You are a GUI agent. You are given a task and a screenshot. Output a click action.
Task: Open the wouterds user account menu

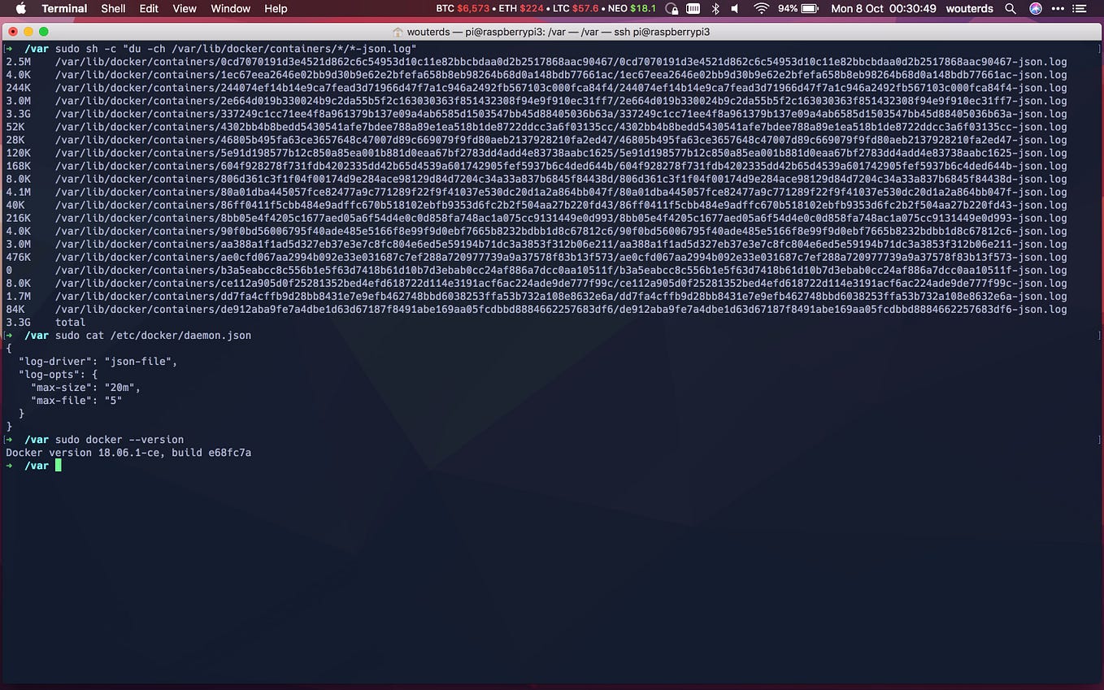pyautogui.click(x=970, y=9)
